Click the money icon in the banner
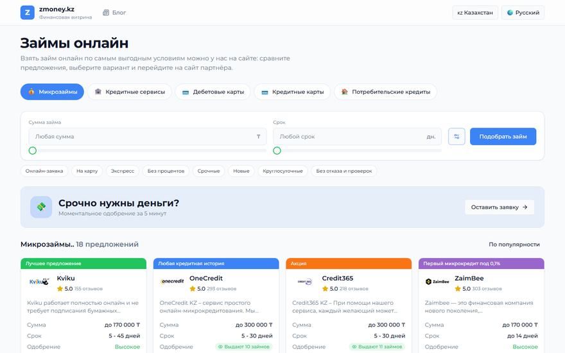 (41, 207)
